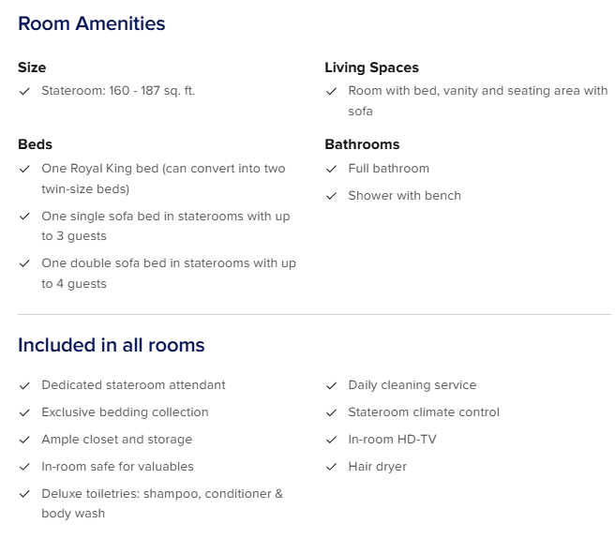Click the Room Amenities heading
The width and height of the screenshot is (615, 539).
point(91,24)
